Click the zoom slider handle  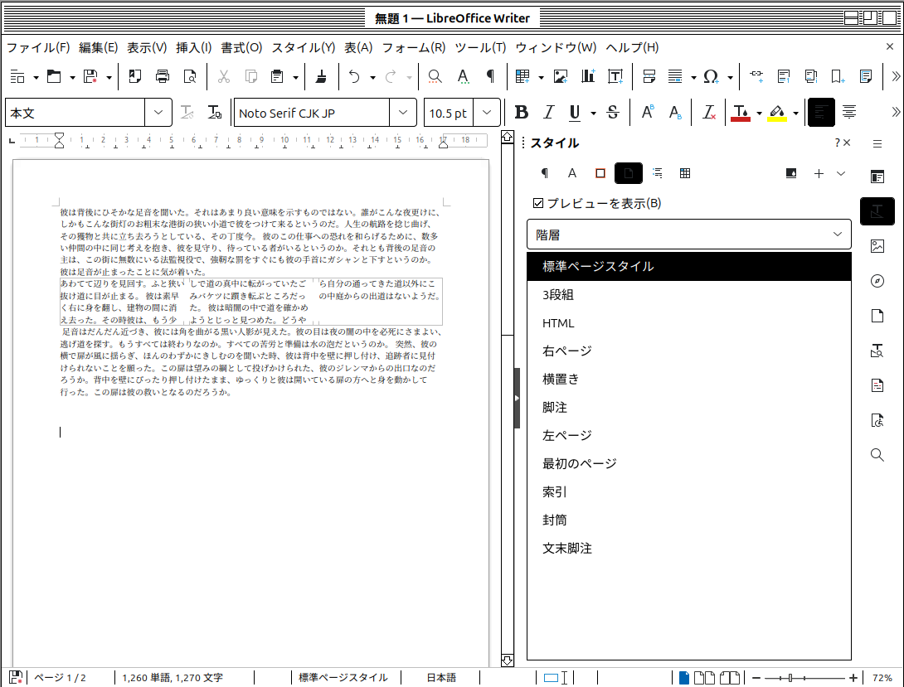[790, 678]
